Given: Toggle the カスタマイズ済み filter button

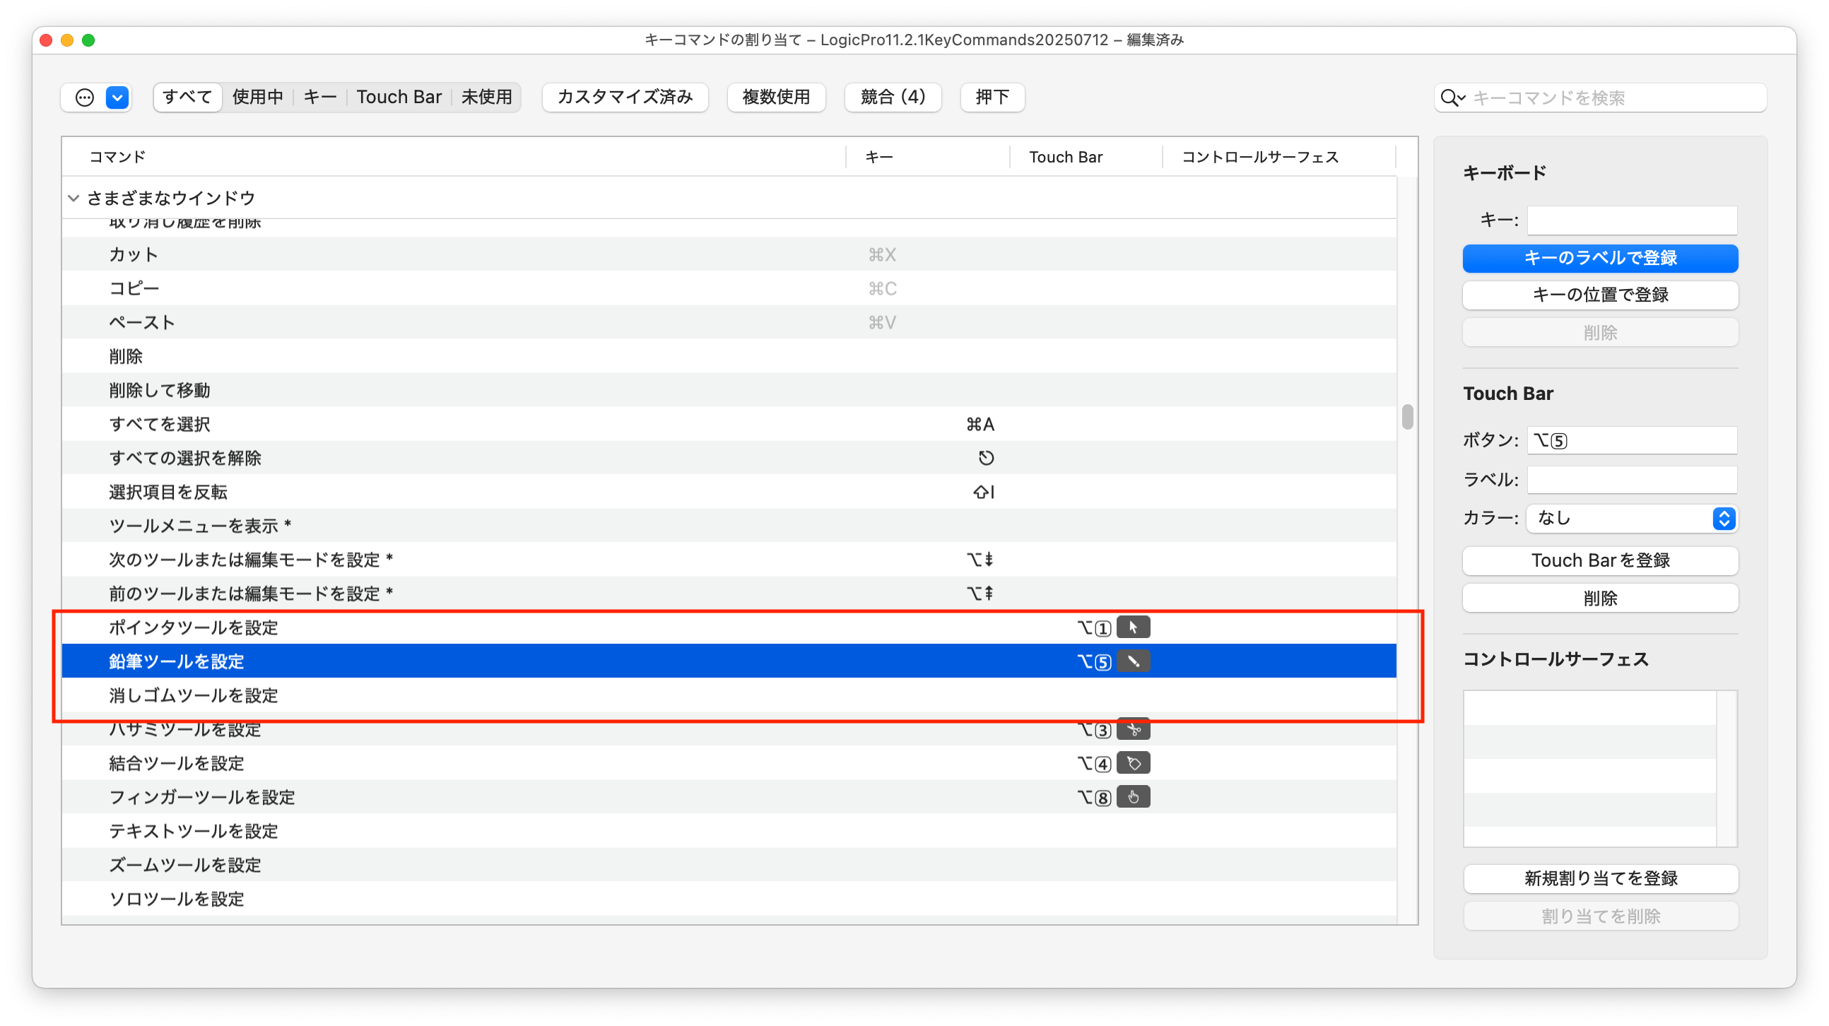Looking at the screenshot, I should 625,98.
